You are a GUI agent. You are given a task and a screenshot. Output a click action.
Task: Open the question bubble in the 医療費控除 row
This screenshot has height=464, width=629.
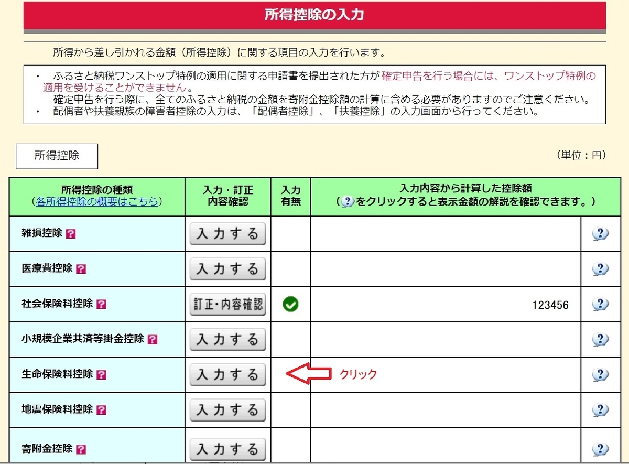click(x=601, y=269)
